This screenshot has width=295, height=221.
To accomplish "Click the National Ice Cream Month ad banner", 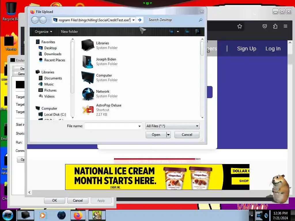I will [x=157, y=177].
